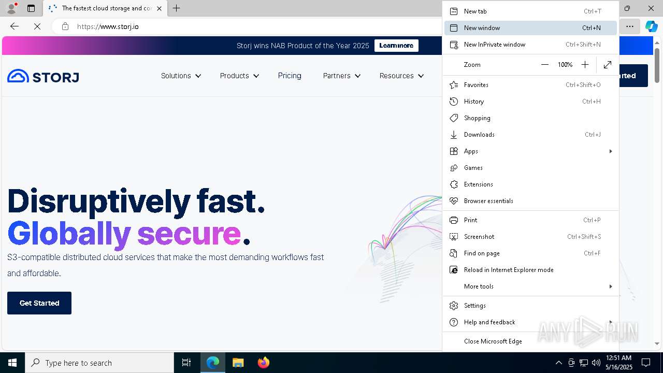Click the Settings gear icon
Viewport: 663px width, 373px height.
click(454, 306)
